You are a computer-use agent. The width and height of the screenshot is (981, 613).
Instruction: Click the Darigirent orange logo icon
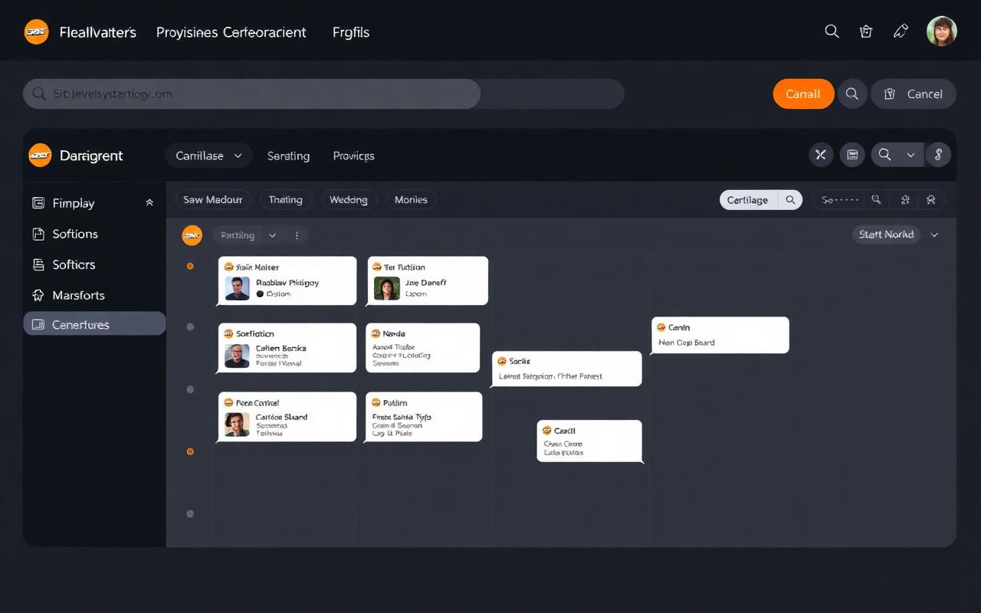40,156
